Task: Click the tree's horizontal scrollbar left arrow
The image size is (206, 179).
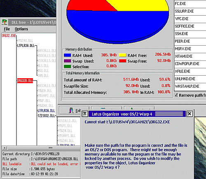Action: coord(5,148)
